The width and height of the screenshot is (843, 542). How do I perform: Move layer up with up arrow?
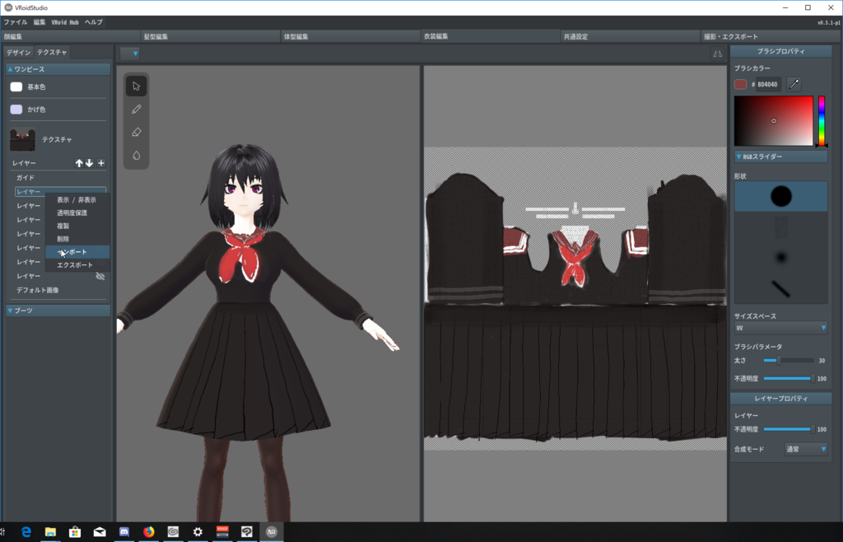79,163
